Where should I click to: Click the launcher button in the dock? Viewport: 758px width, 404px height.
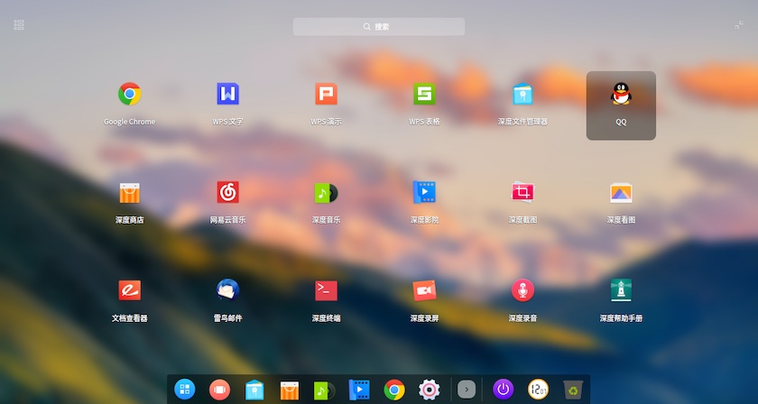coord(185,389)
